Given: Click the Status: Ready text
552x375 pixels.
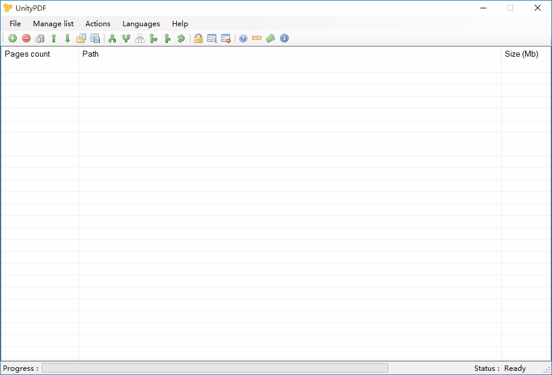Looking at the screenshot, I should 500,368.
